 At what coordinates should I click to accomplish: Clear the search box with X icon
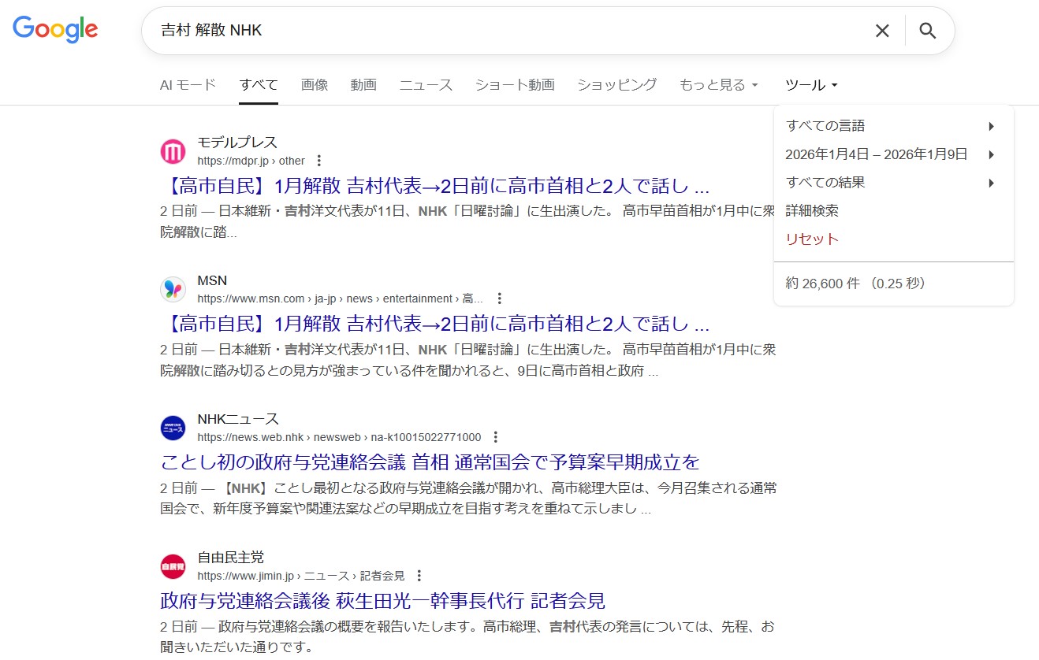(x=882, y=31)
